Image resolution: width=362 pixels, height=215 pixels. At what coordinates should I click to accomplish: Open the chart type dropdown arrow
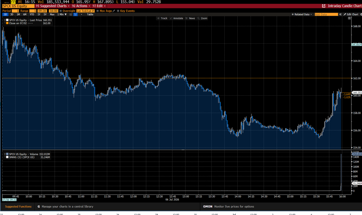pos(82,14)
